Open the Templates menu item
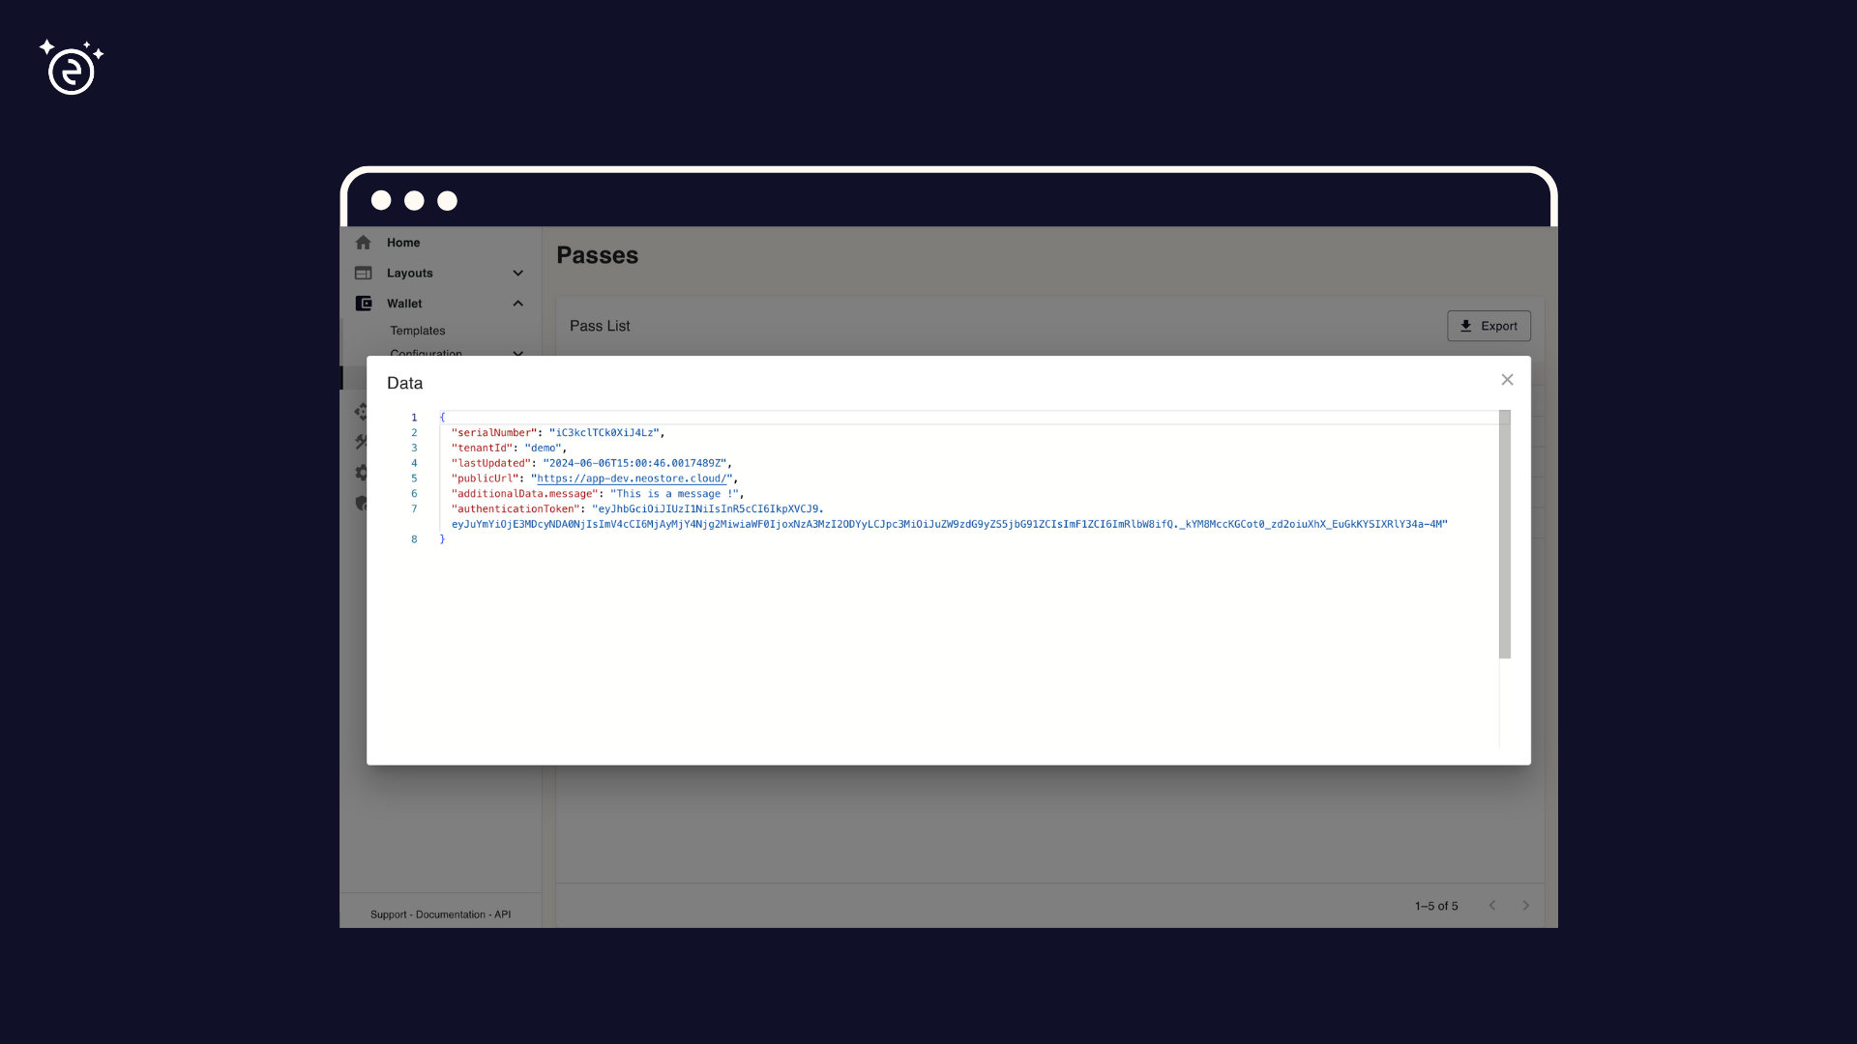This screenshot has height=1044, width=1857. (417, 331)
